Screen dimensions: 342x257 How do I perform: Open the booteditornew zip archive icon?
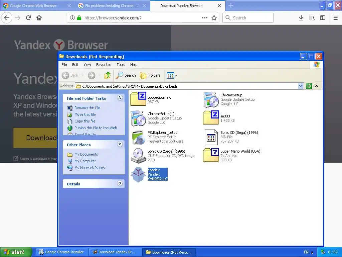click(138, 99)
